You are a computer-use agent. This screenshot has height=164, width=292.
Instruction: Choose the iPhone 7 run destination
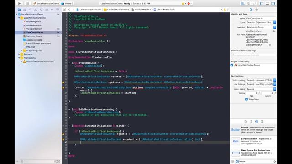point(67,3)
